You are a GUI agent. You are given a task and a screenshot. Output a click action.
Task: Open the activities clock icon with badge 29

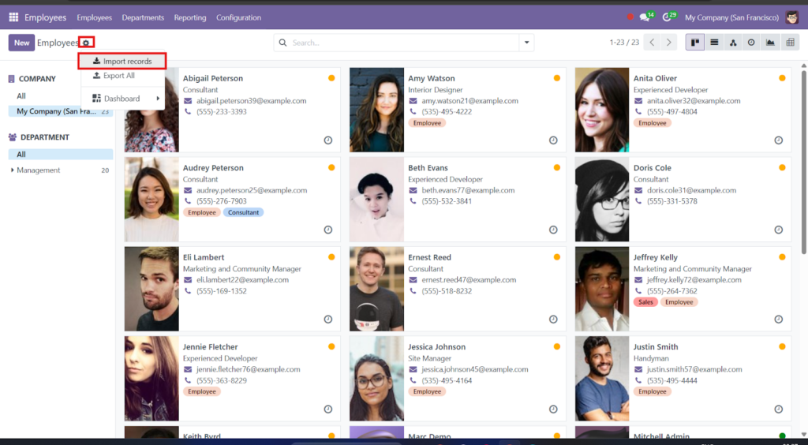tap(667, 17)
